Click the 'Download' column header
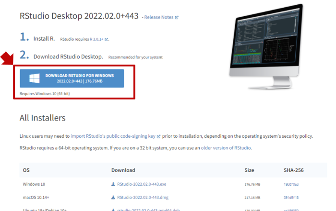This screenshot has height=211, width=336. pos(123,170)
